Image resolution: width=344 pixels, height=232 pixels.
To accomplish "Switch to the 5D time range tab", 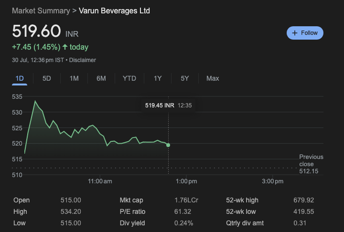I will pyautogui.click(x=46, y=78).
